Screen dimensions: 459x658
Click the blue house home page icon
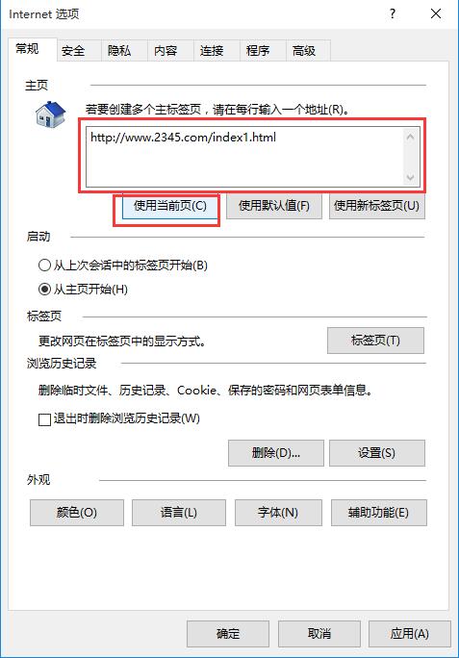coord(51,114)
